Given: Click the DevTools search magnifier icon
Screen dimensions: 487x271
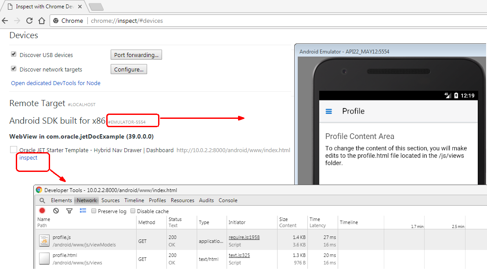Looking at the screenshot, I should point(42,200).
